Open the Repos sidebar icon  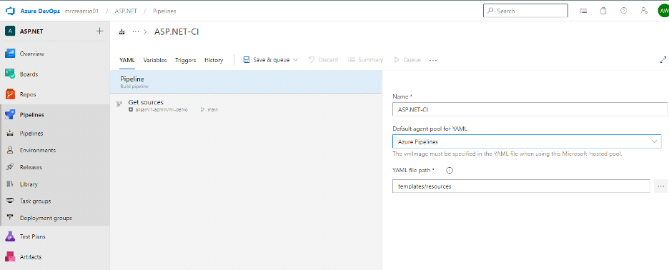pos(11,94)
